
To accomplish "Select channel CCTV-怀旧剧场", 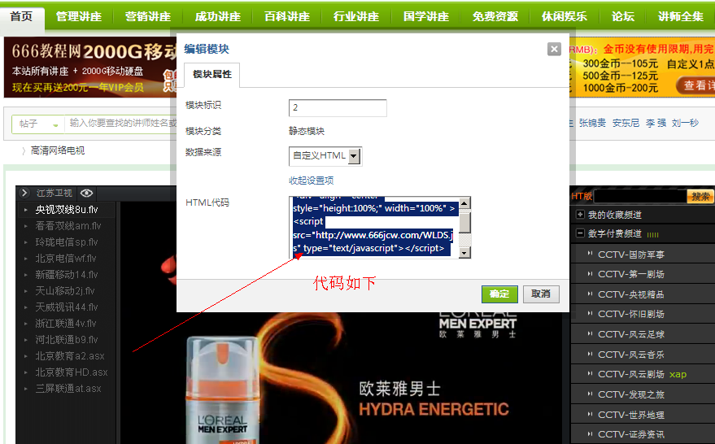I will (x=631, y=314).
